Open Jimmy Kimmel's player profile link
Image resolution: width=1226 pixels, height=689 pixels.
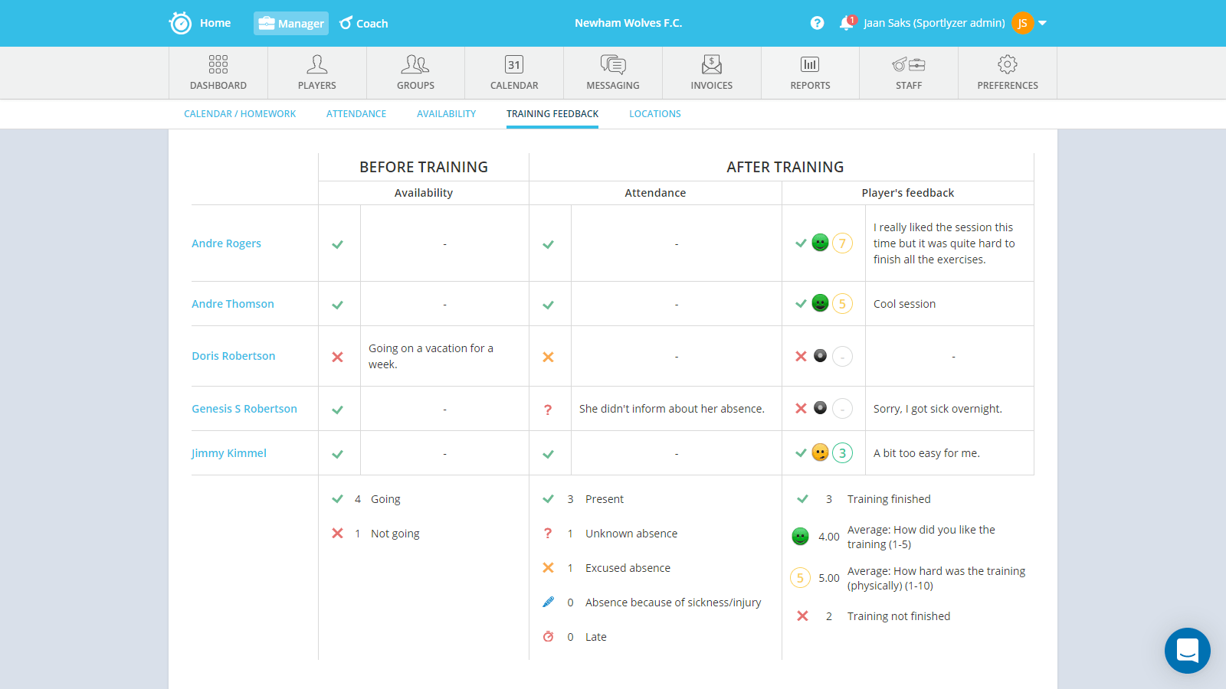229,453
